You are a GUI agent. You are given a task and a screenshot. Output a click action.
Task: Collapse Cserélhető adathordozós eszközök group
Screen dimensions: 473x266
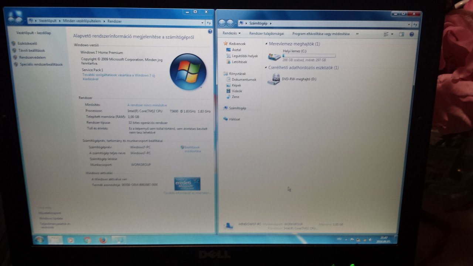tap(266, 68)
